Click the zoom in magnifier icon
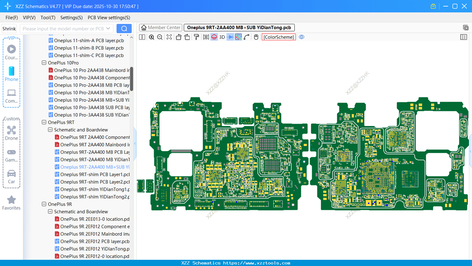The image size is (472, 266). (x=152, y=37)
